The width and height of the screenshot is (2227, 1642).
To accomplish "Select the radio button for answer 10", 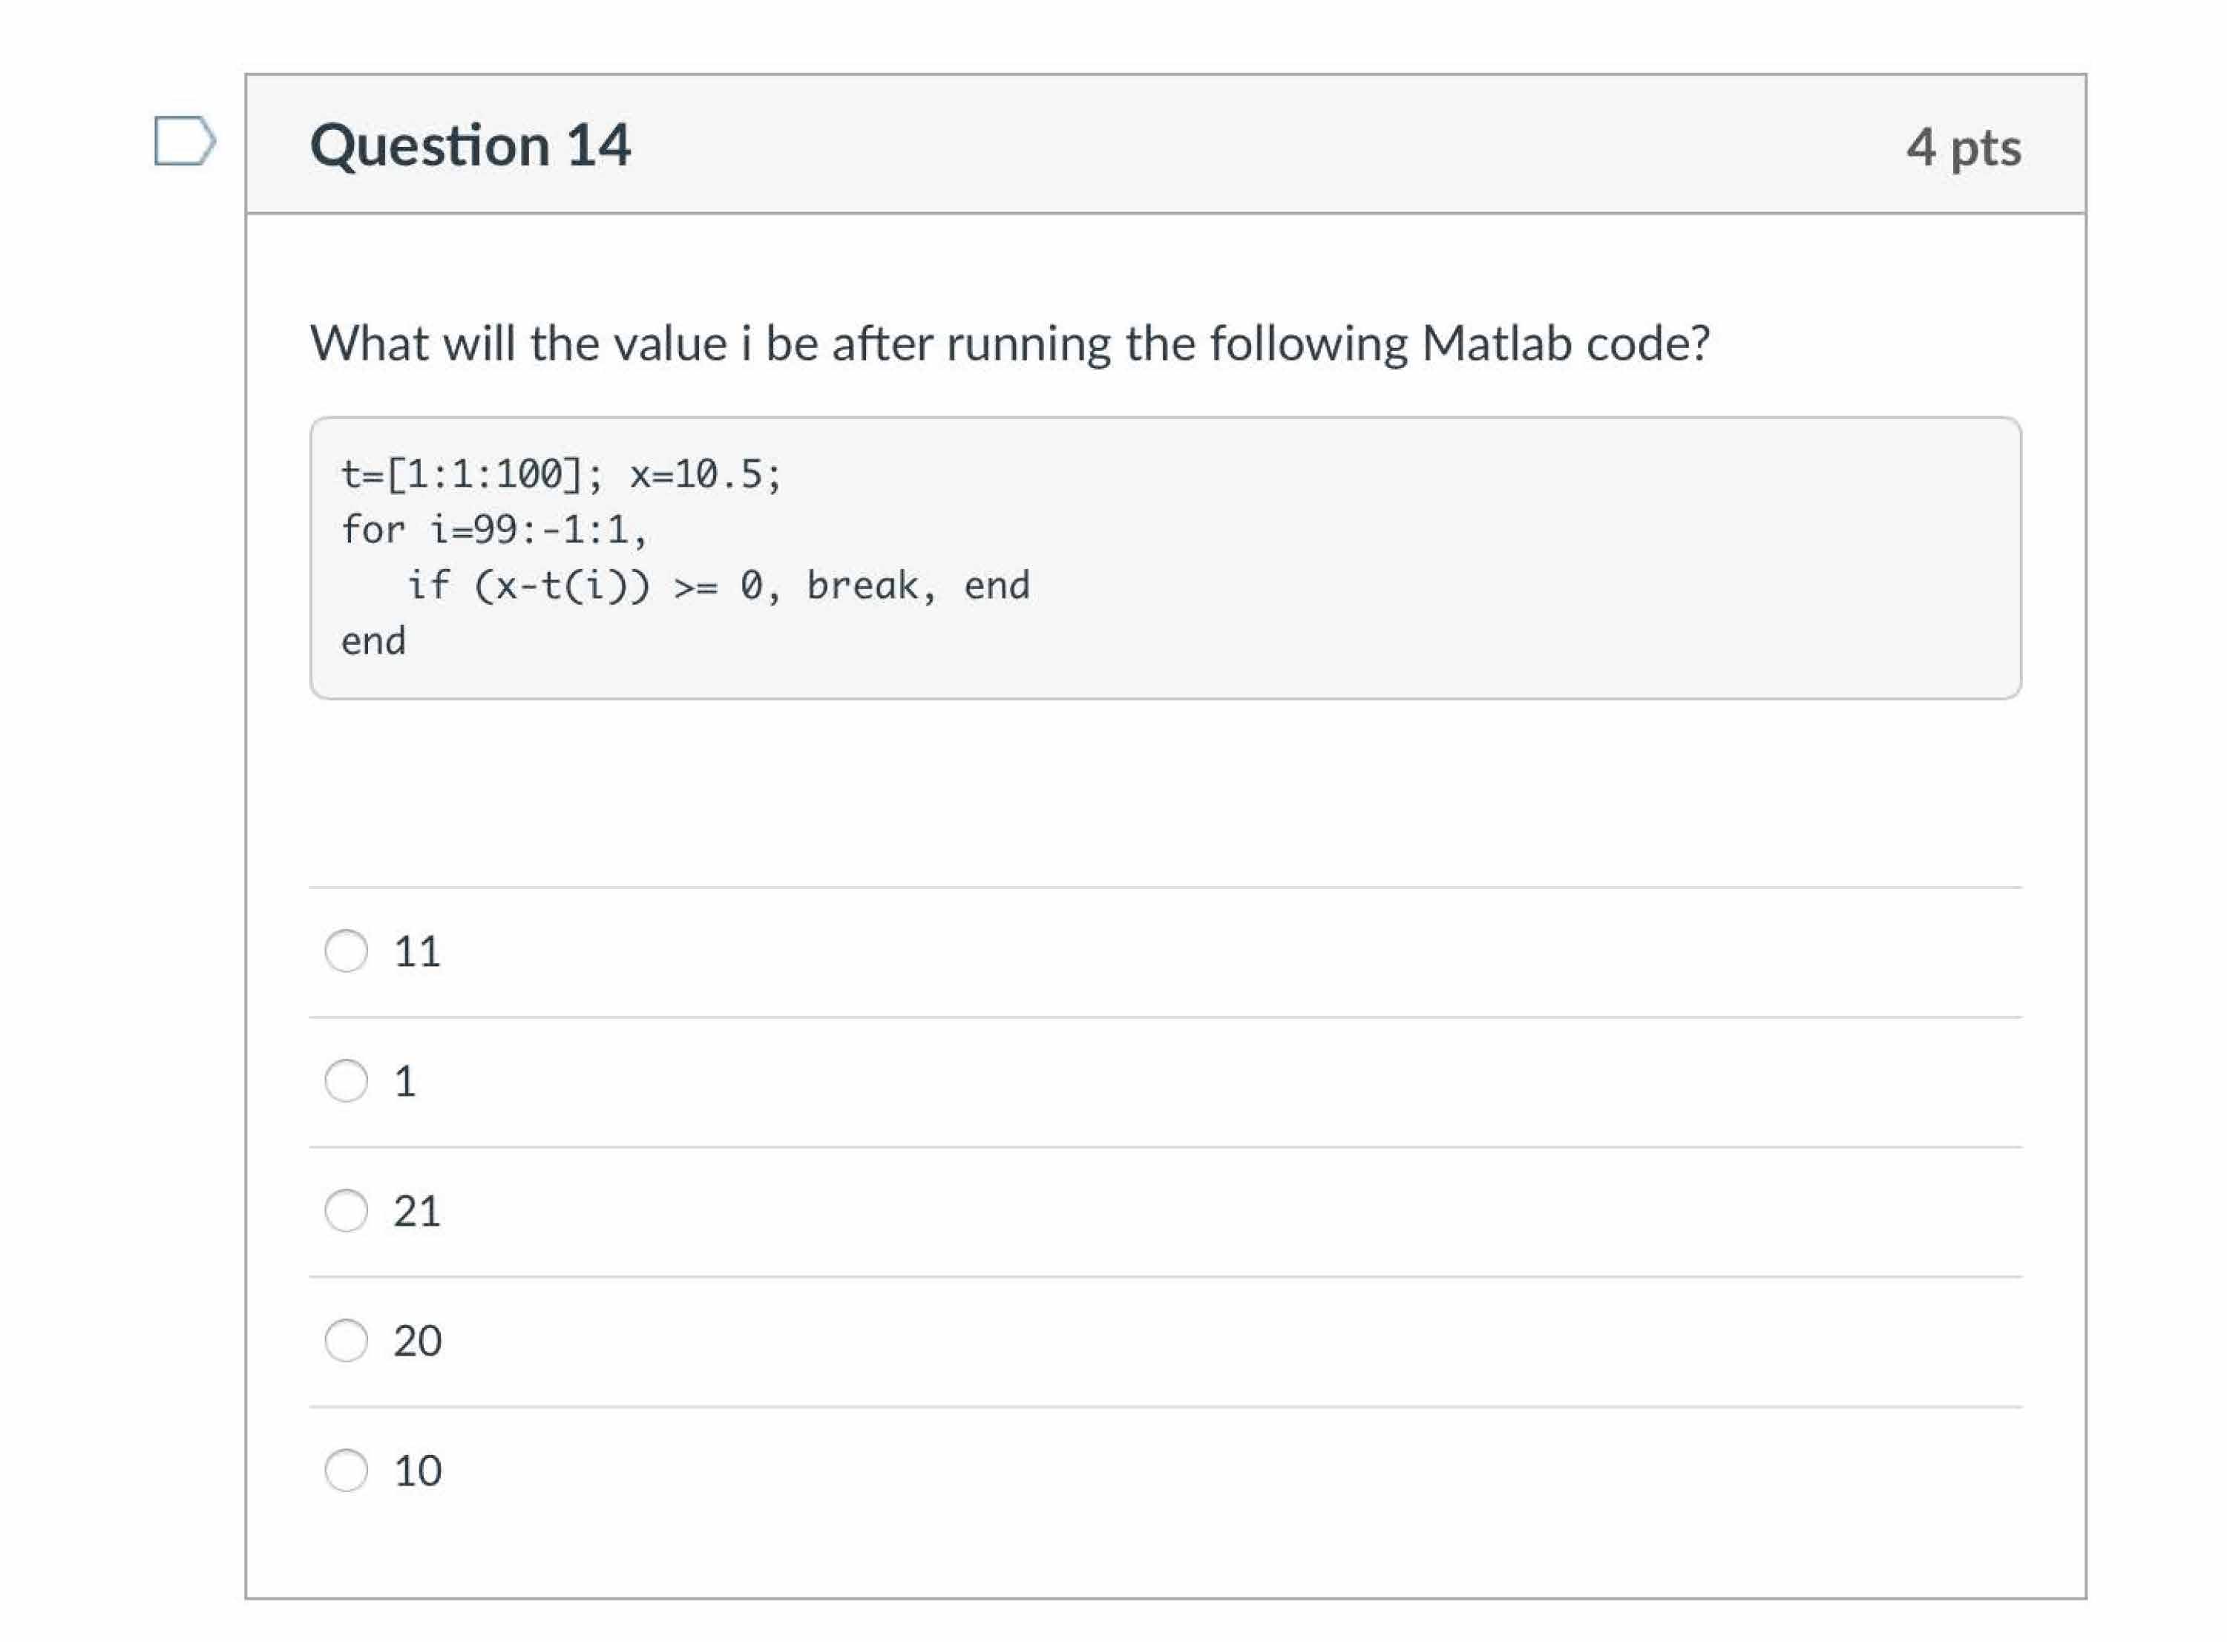I will pos(346,1468).
